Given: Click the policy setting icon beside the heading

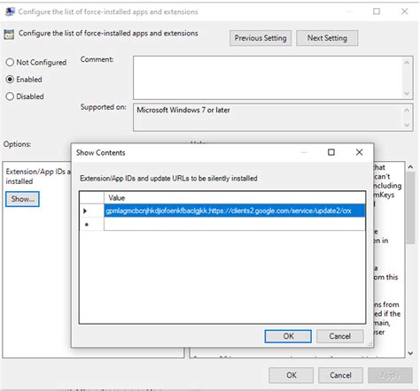Looking at the screenshot, I should (9, 34).
